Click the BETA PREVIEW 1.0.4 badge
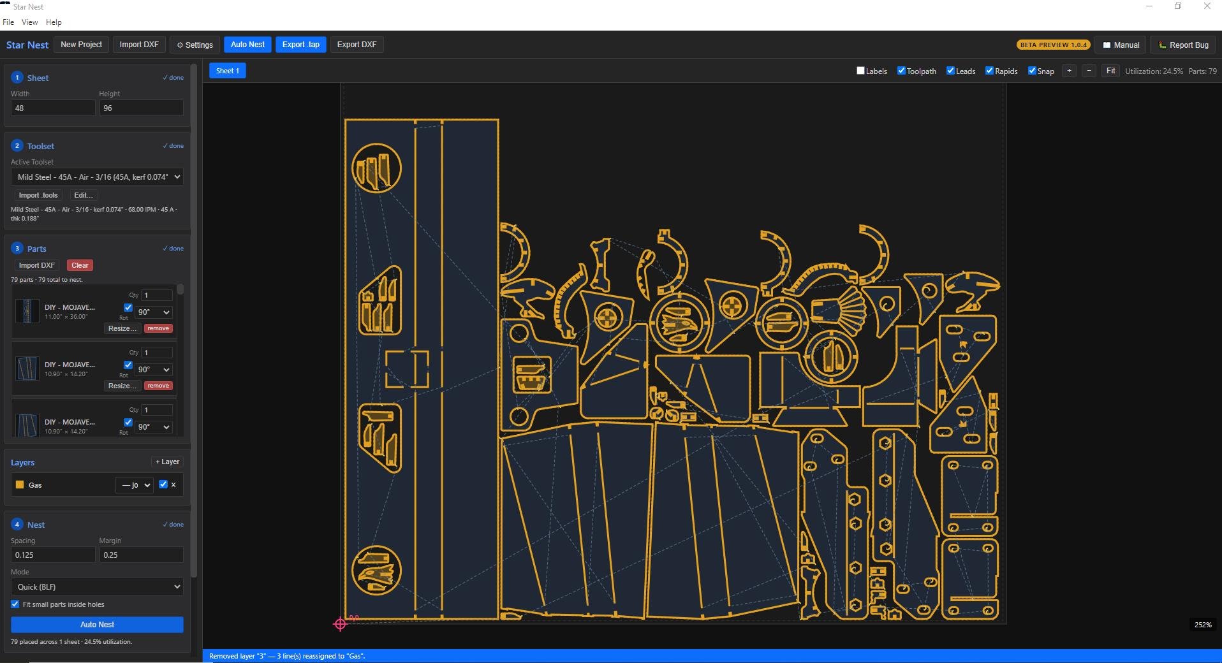The image size is (1222, 663). click(x=1053, y=45)
